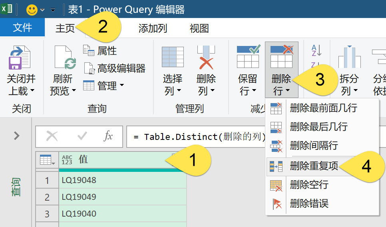Switch to the 添加列 tab
This screenshot has width=386, height=227.
(x=153, y=28)
